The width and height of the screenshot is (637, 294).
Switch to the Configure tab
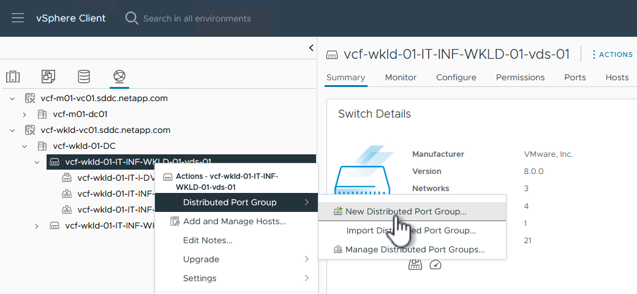[456, 77]
